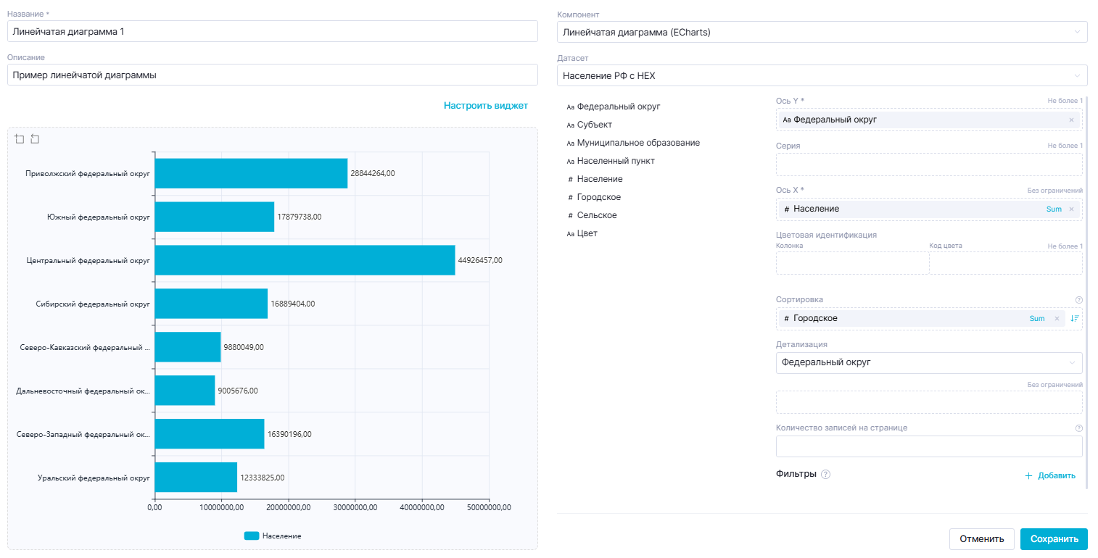This screenshot has width=1098, height=558.
Task: Click the Настроить виджет link
Action: [485, 106]
